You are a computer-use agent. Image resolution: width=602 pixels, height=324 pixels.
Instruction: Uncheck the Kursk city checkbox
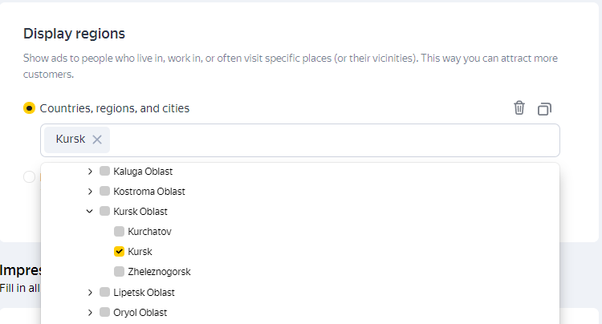click(119, 251)
